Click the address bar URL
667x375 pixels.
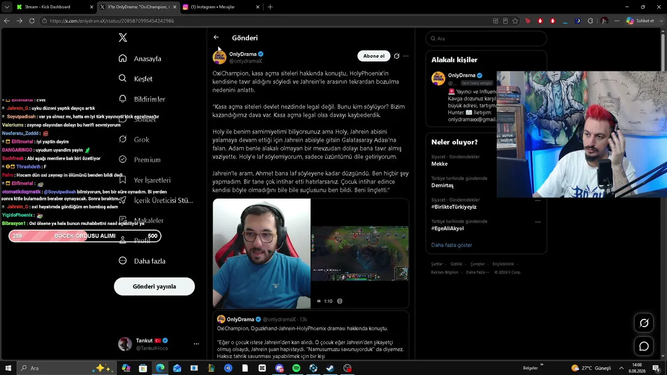pyautogui.click(x=112, y=21)
